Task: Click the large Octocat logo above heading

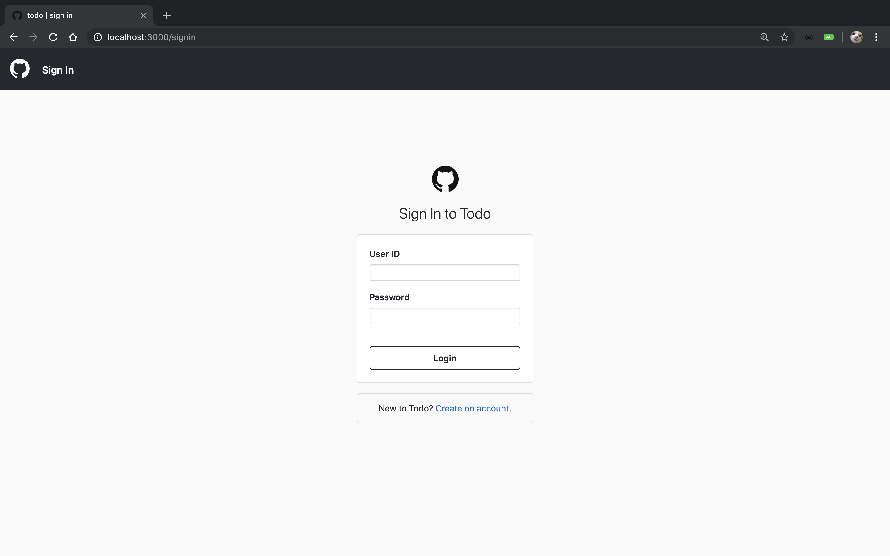Action: click(x=445, y=179)
